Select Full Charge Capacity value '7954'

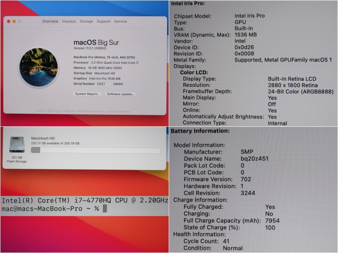coord(272,221)
